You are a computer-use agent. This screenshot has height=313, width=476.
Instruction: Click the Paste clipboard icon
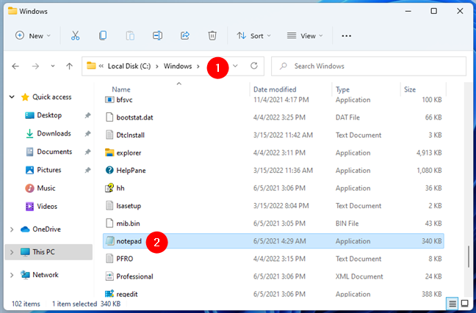130,36
